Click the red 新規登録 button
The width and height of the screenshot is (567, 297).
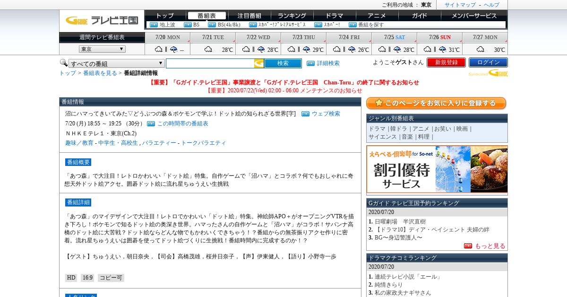click(446, 62)
